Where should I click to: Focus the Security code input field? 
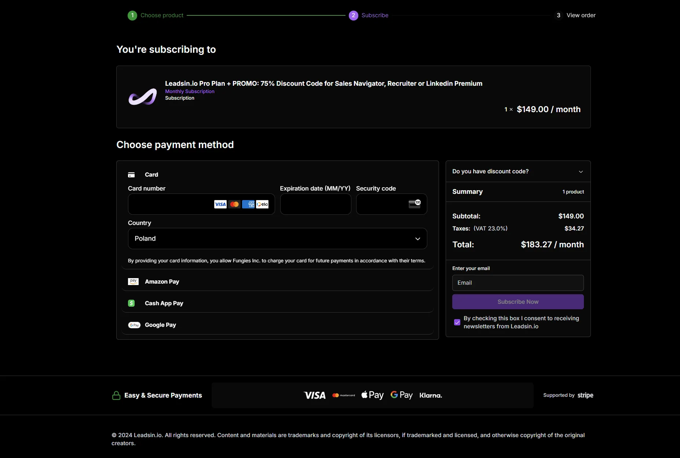point(392,204)
